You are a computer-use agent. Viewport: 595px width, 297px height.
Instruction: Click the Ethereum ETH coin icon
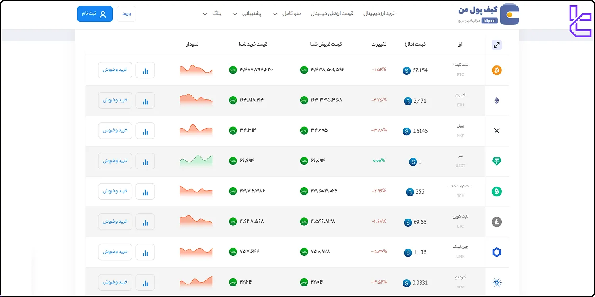(x=497, y=101)
